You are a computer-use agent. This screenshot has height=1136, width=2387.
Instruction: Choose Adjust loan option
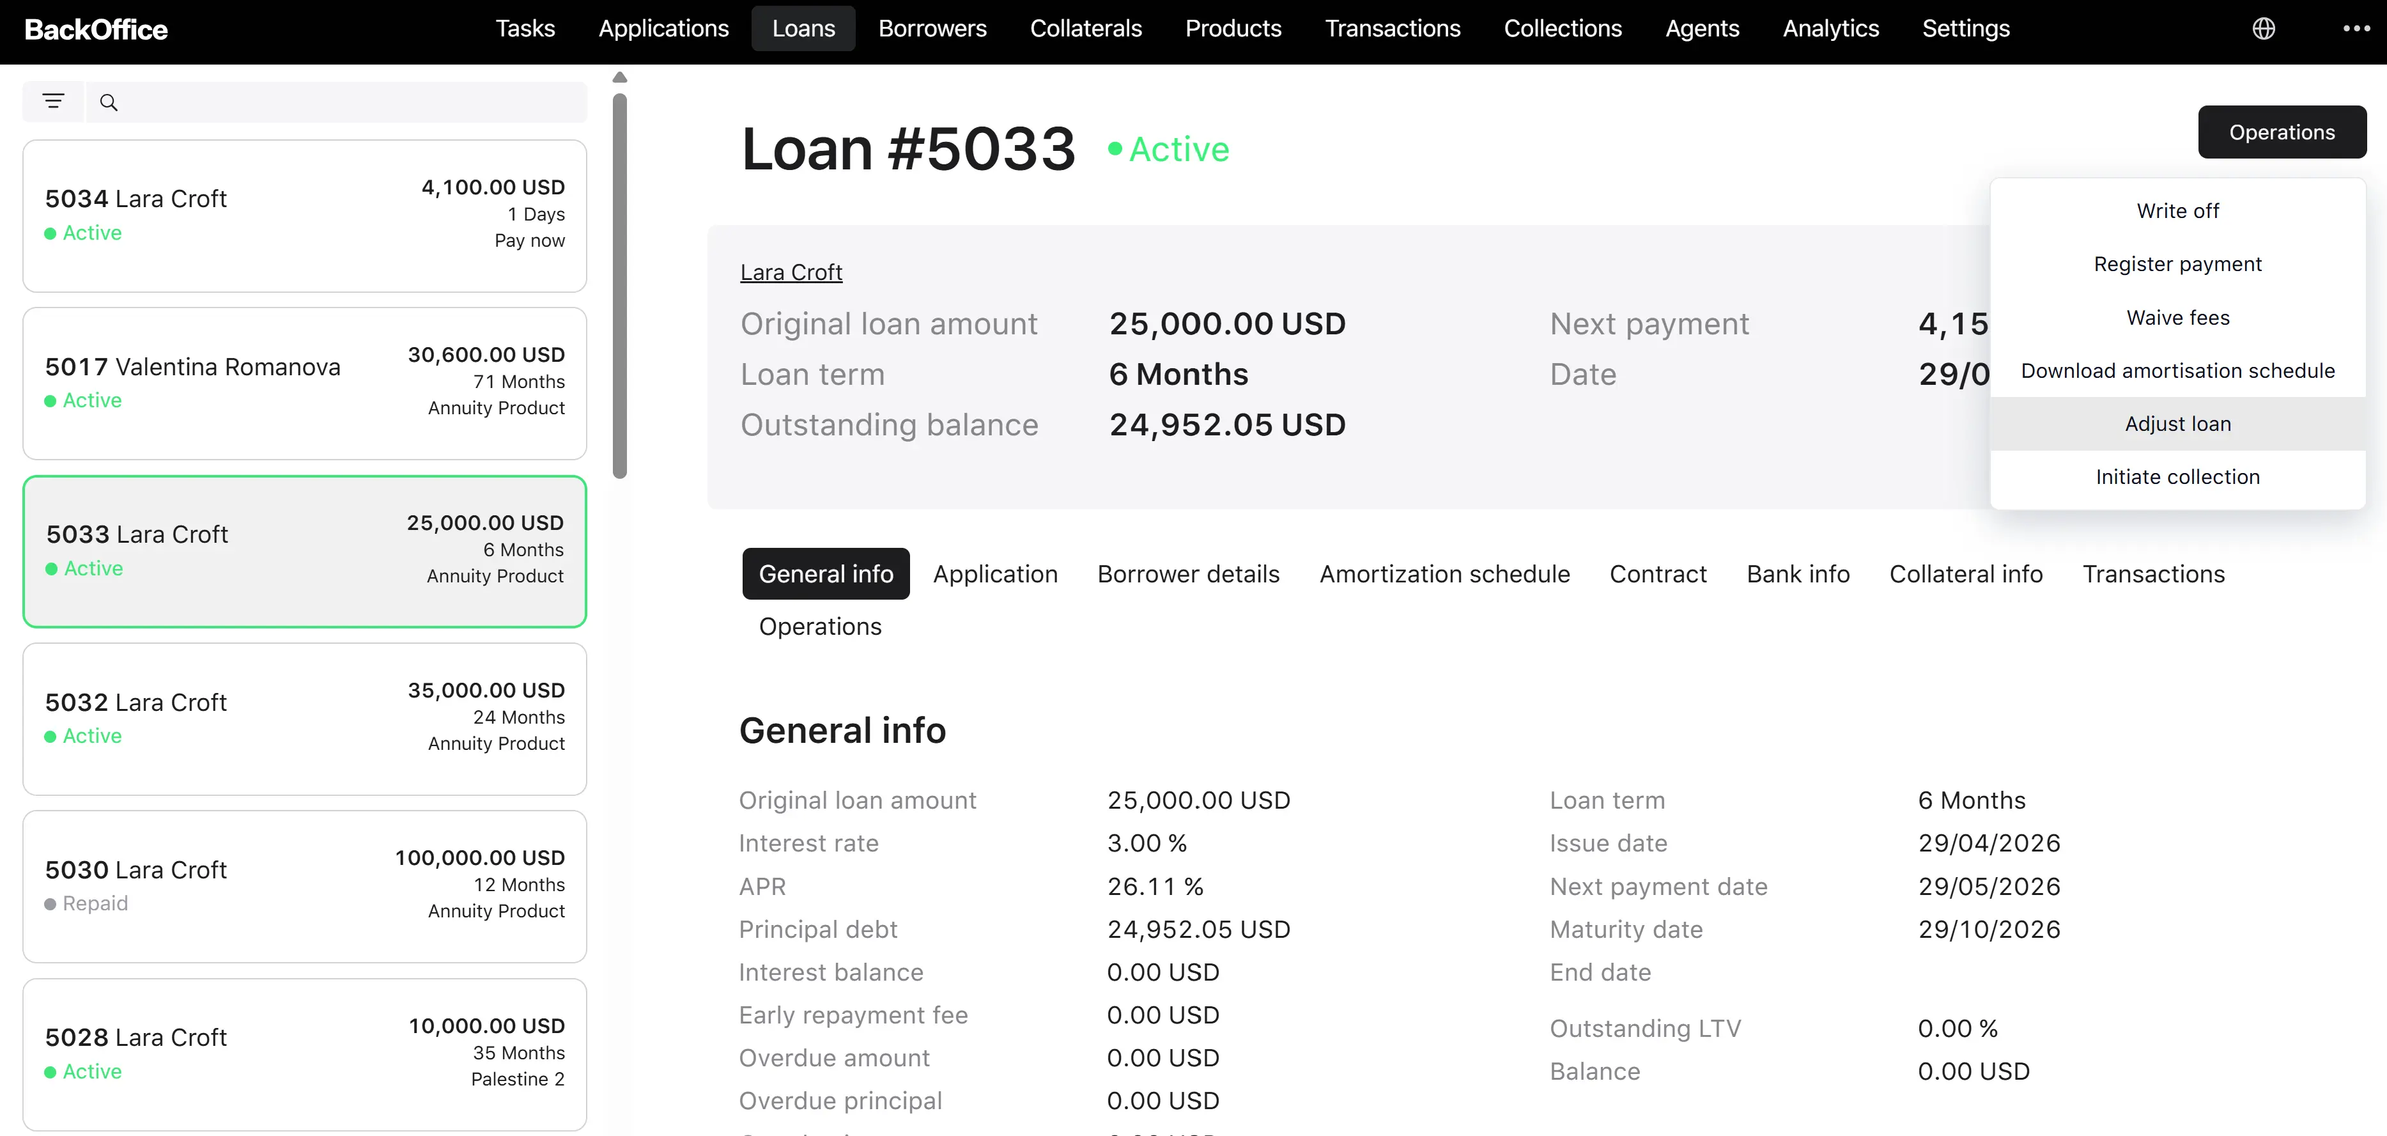(2177, 424)
